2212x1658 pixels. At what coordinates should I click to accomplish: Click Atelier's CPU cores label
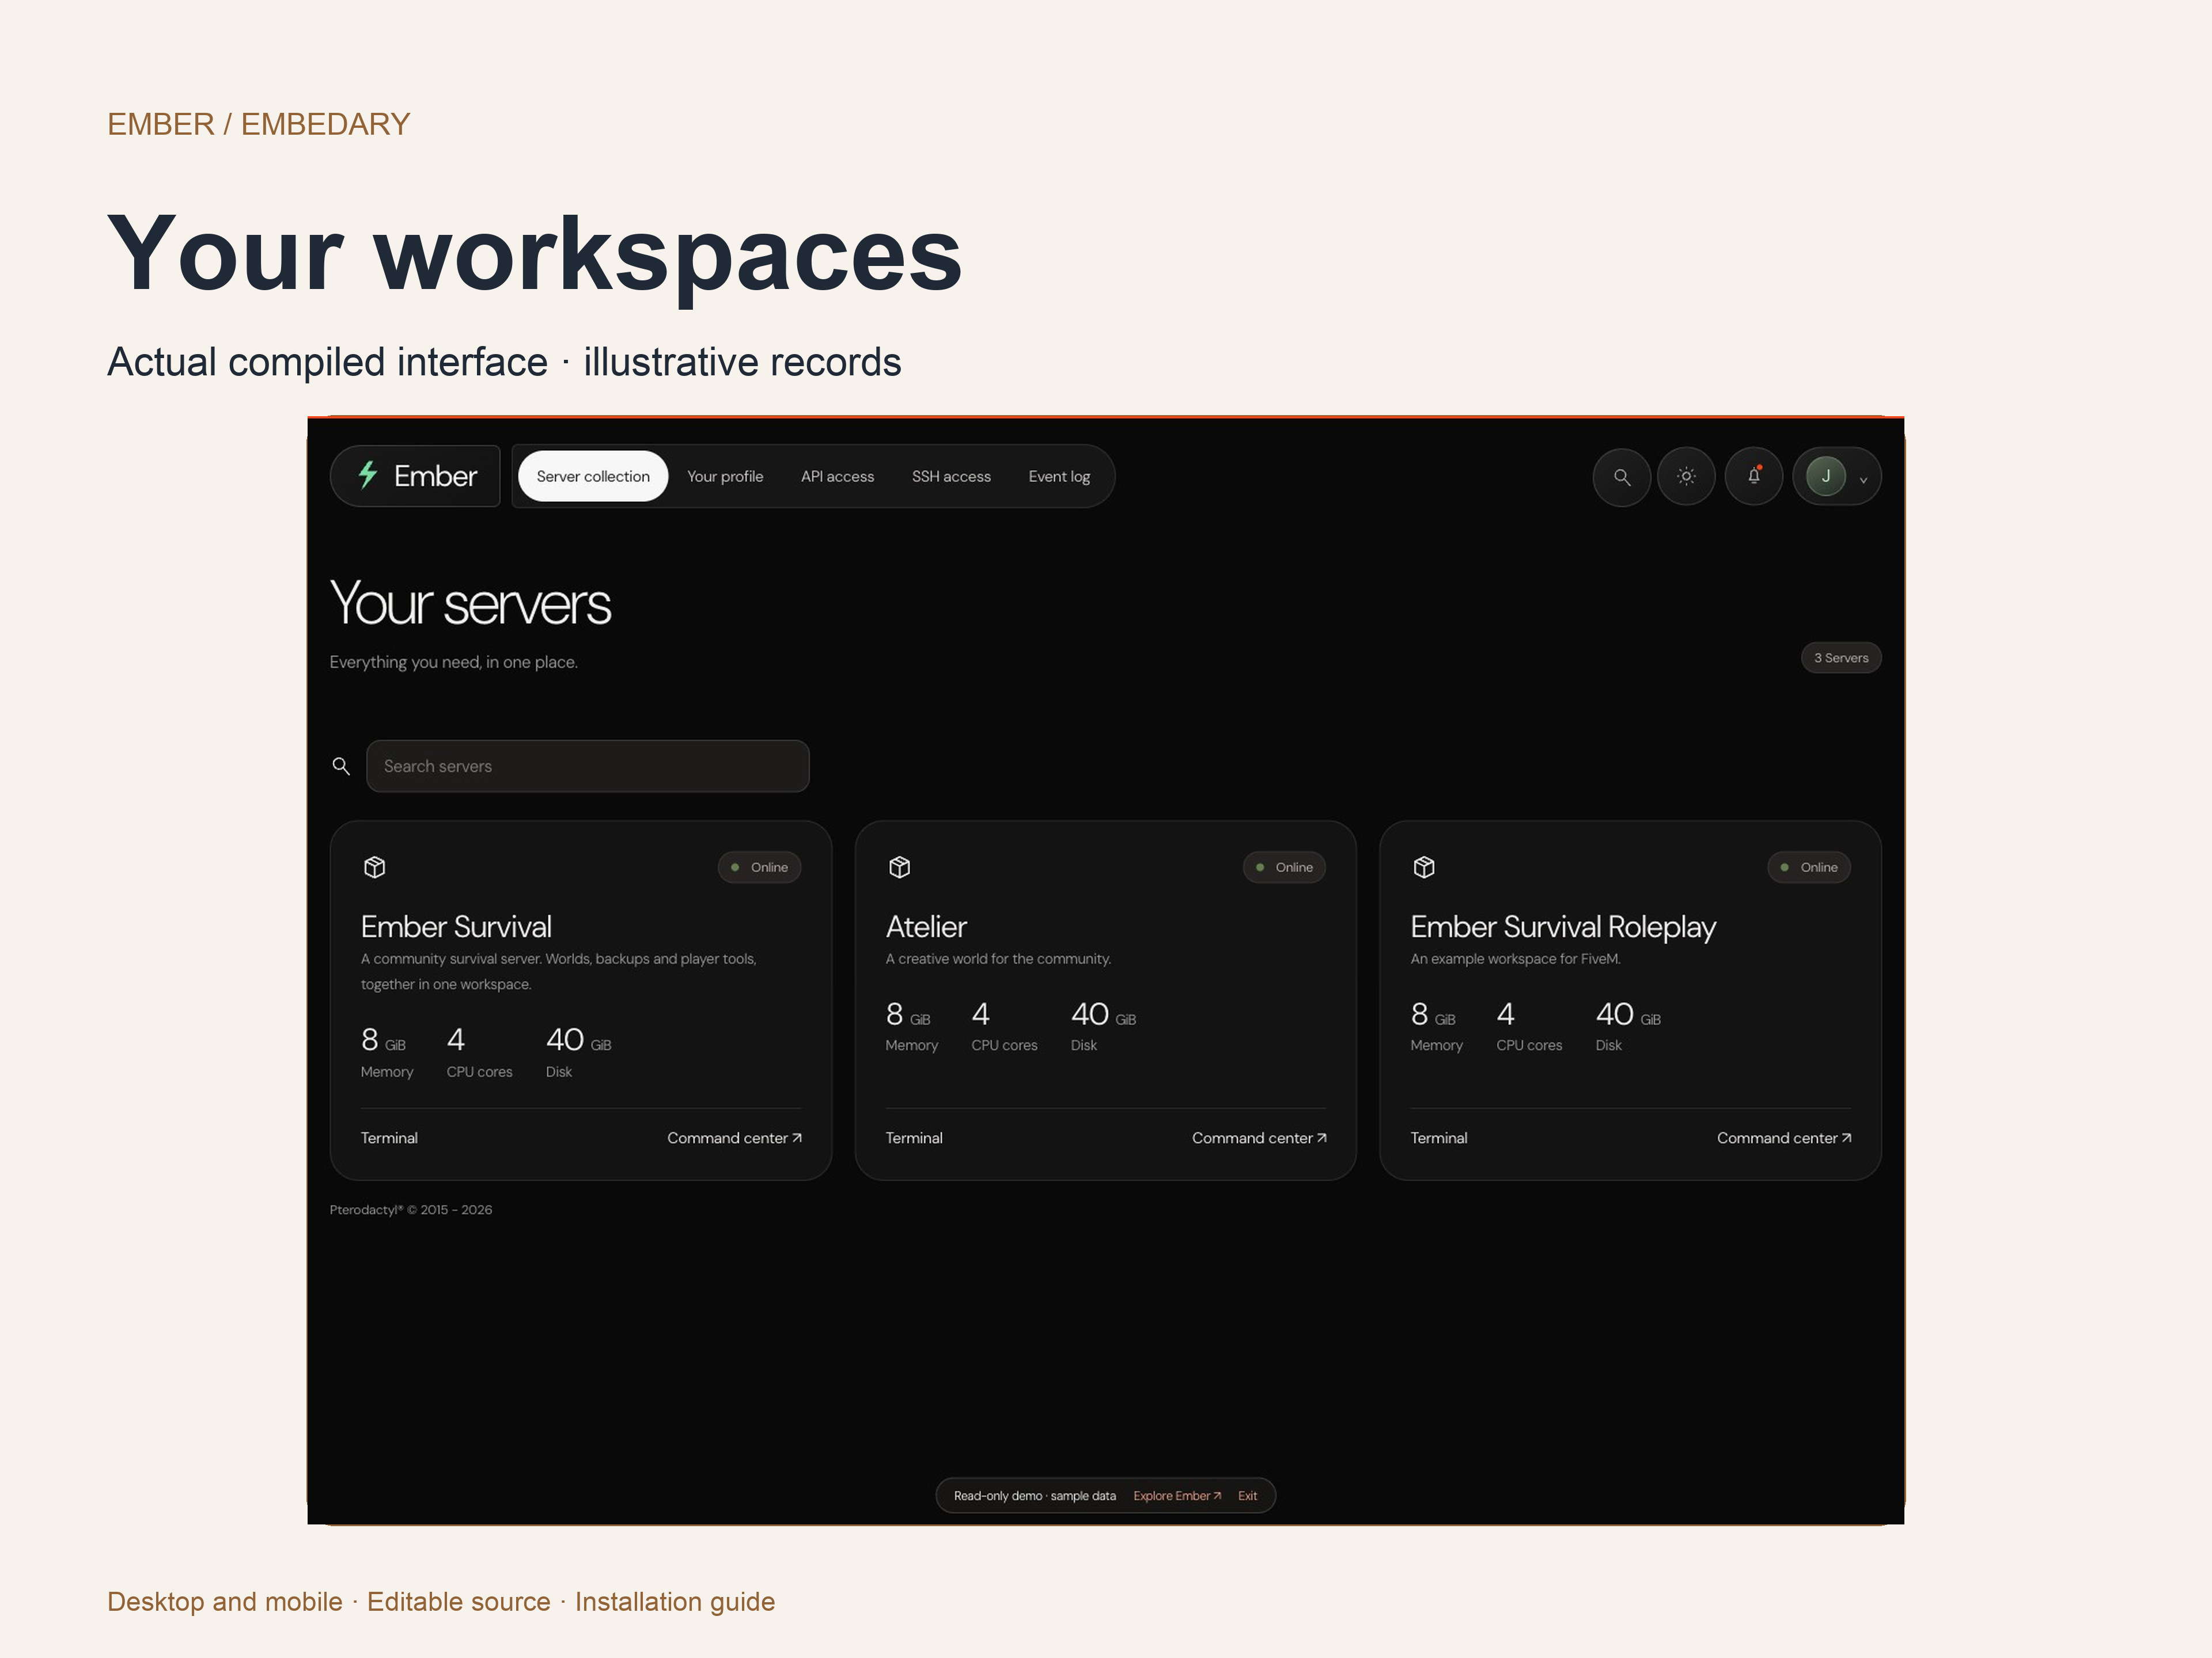1004,1045
